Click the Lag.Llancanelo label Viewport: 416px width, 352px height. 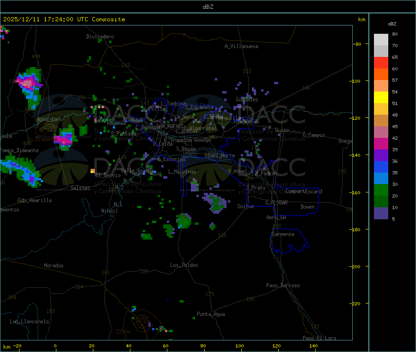pyautogui.click(x=29, y=321)
